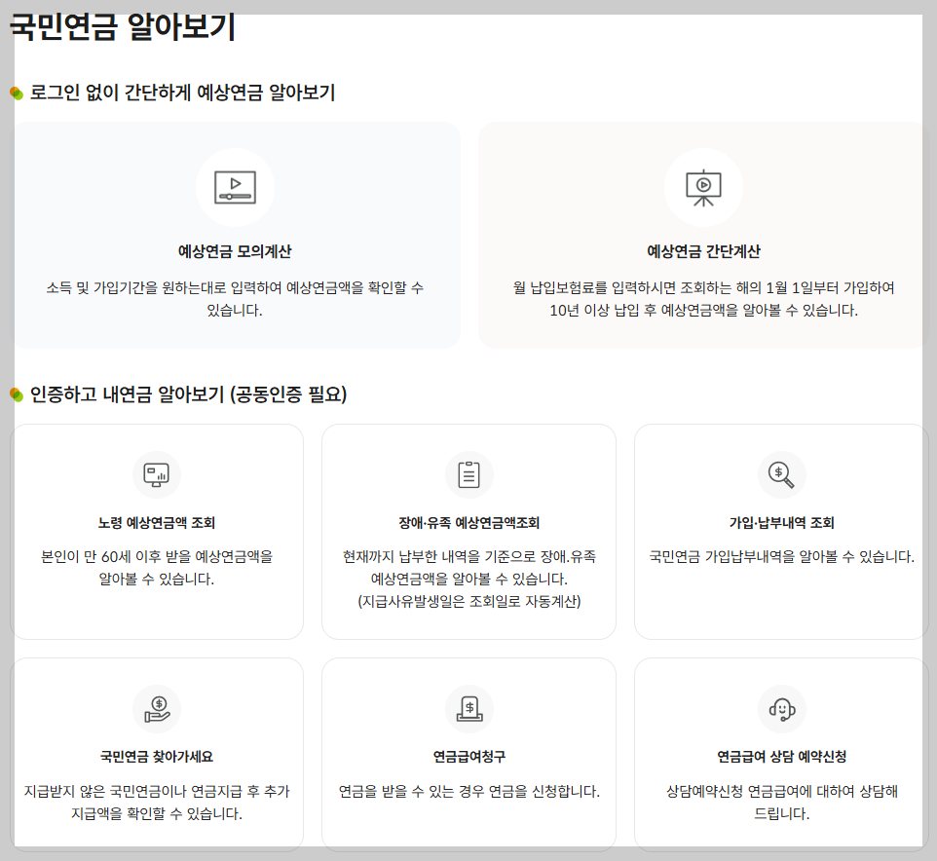Select the presentation screen icon for 예상연금 간단계산
This screenshot has height=861, width=937.
[703, 187]
